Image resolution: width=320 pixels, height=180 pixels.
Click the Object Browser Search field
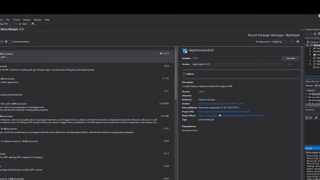tap(312, 90)
